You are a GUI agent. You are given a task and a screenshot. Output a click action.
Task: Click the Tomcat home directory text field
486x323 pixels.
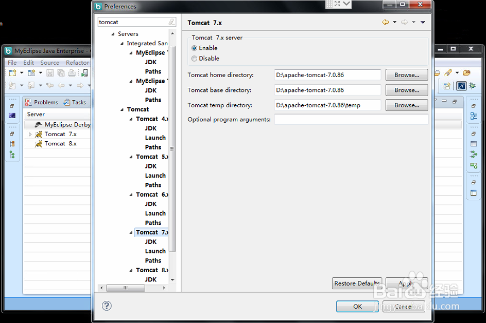click(x=327, y=75)
